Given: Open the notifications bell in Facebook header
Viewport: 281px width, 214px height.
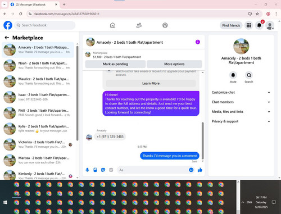Looking at the screenshot, I should (259, 25).
